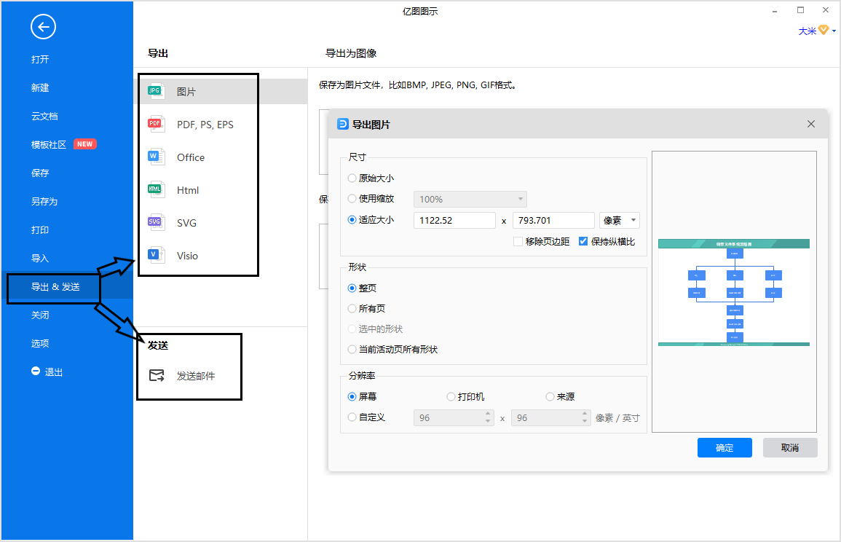The height and width of the screenshot is (542, 841).
Task: Open the 新建 menu item
Action: tap(40, 87)
